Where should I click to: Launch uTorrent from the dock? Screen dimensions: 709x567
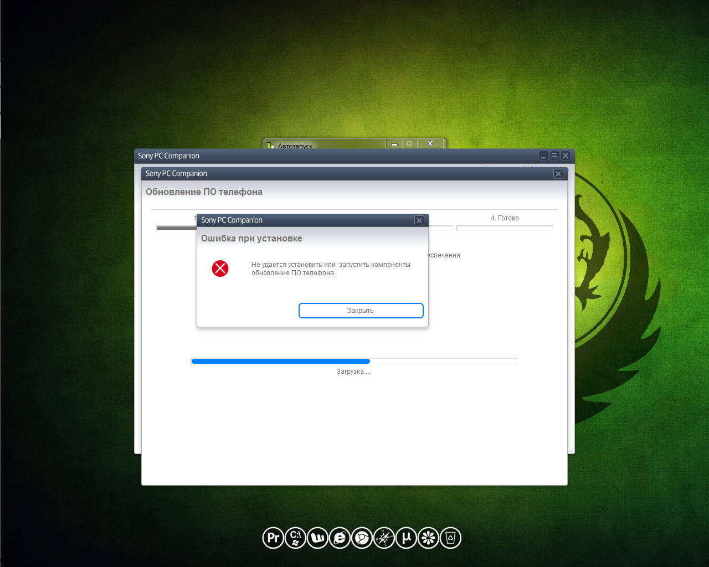[406, 538]
